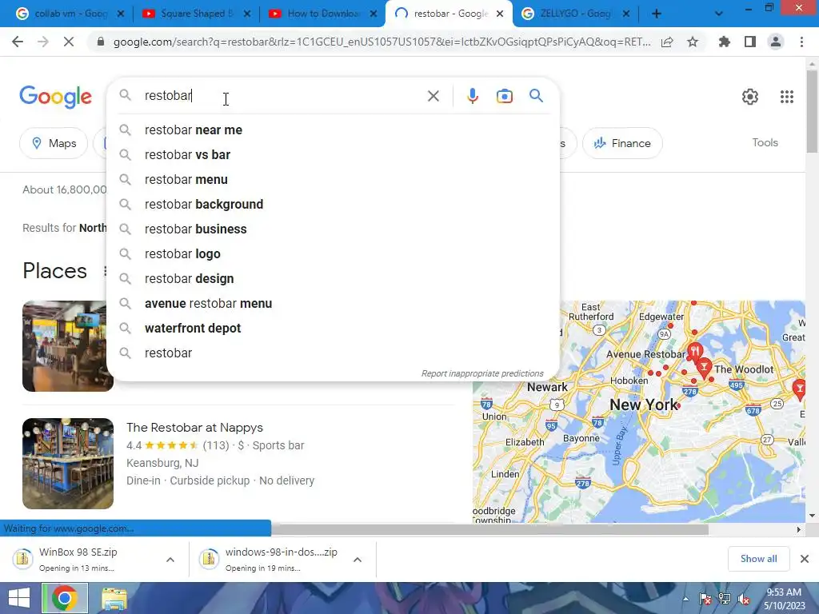The image size is (819, 614).
Task: Click the muted volume tray icon
Action: tap(744, 599)
